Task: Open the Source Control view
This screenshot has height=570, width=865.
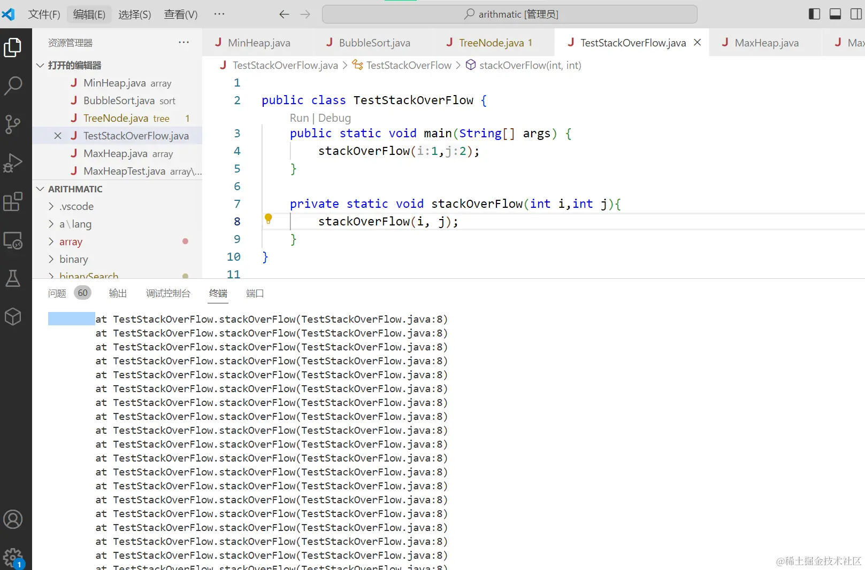Action: pos(13,124)
